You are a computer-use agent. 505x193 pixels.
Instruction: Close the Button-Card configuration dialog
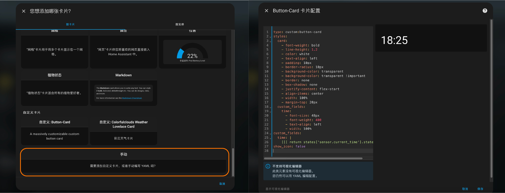click(266, 11)
